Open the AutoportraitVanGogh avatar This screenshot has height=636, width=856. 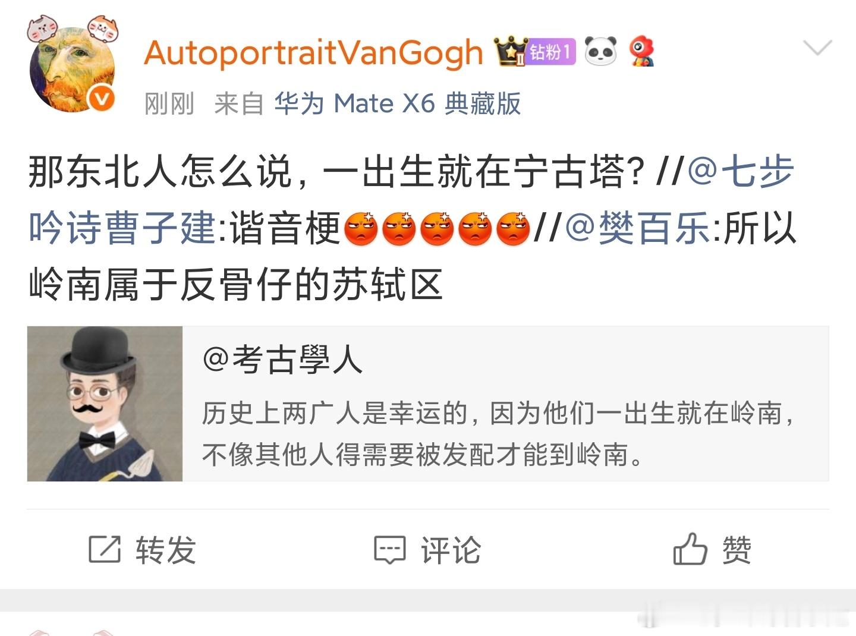(73, 68)
